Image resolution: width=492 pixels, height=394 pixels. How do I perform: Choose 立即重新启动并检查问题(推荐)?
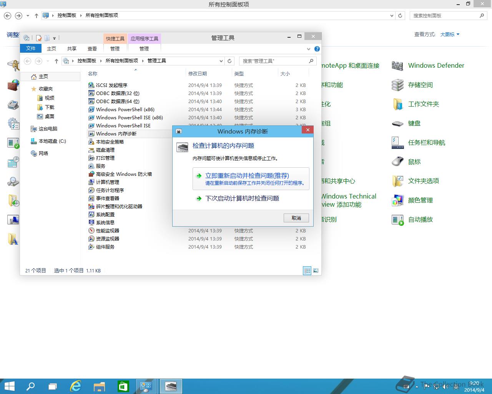[251, 179]
